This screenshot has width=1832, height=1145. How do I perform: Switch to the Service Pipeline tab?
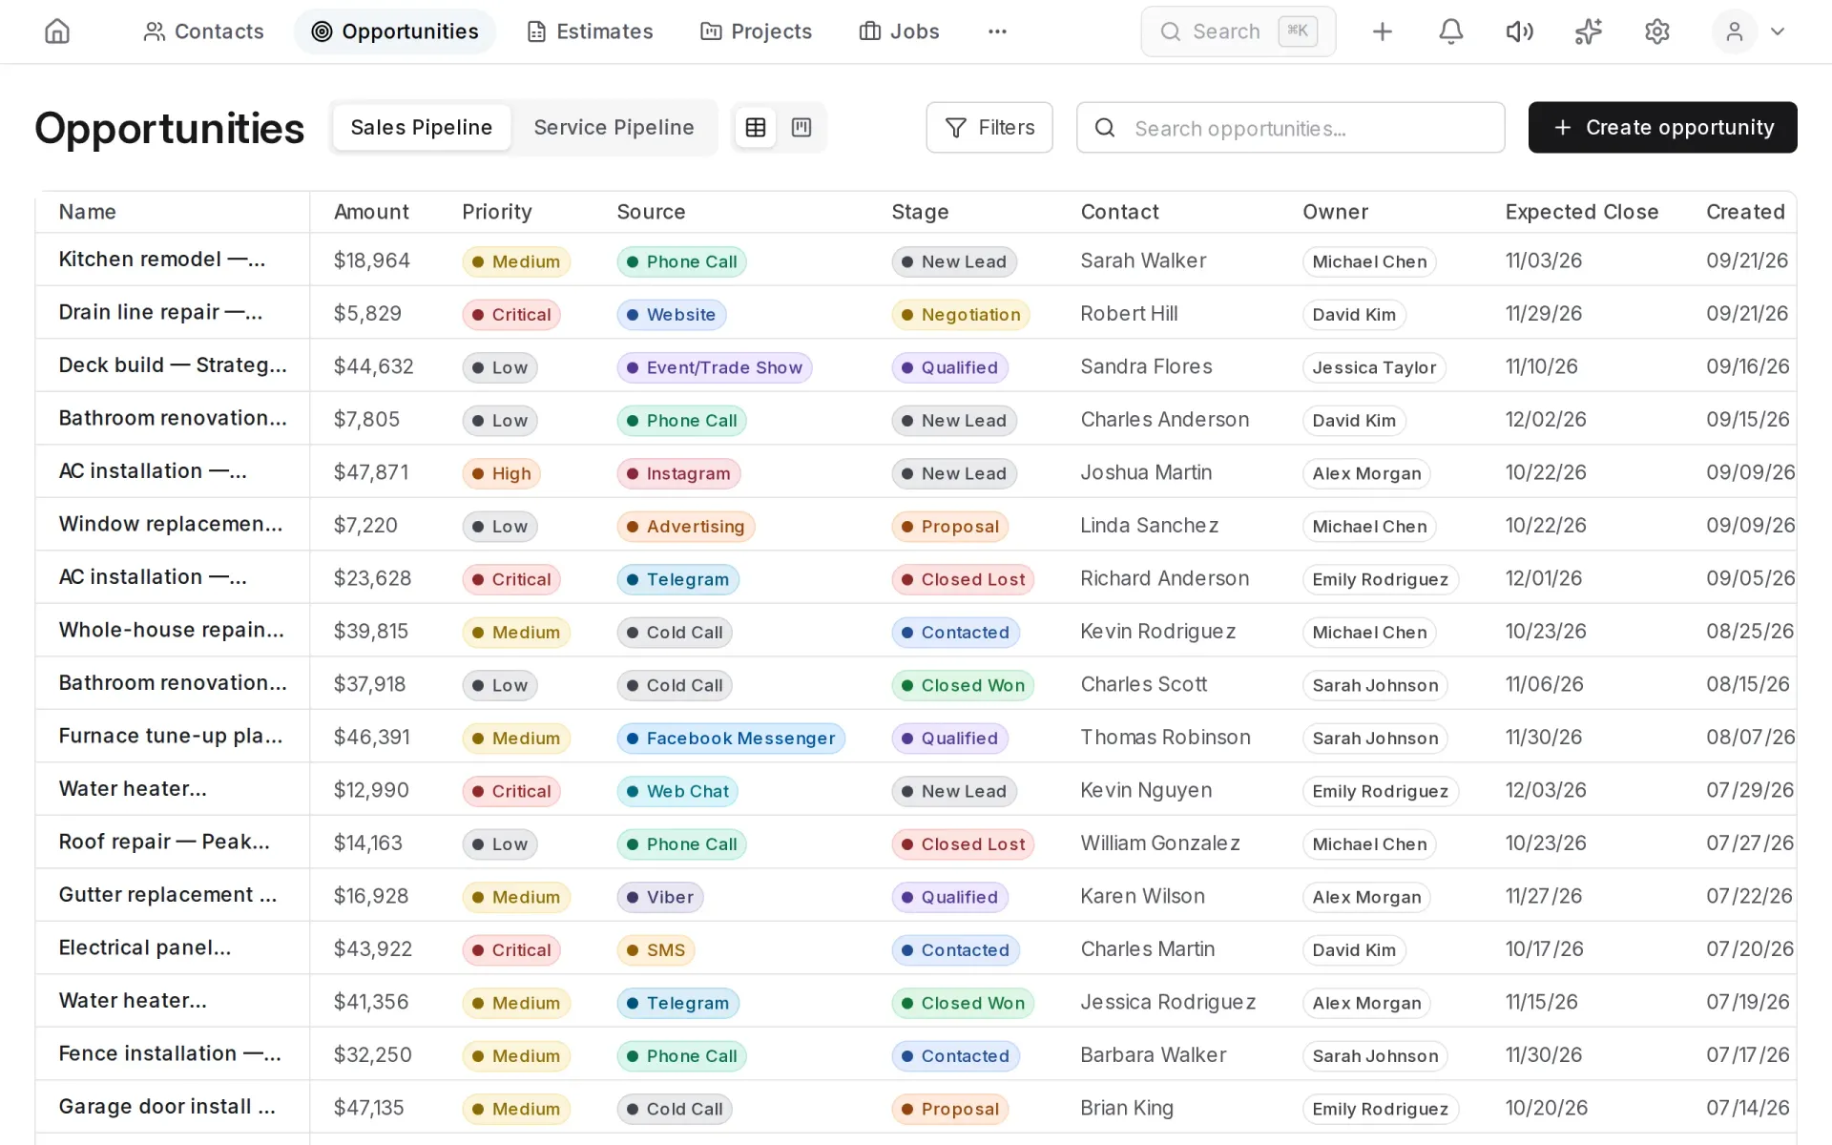[614, 127]
